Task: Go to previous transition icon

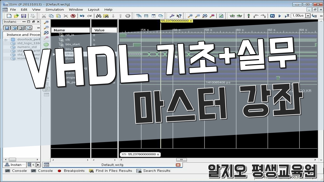Action: (x=232, y=16)
